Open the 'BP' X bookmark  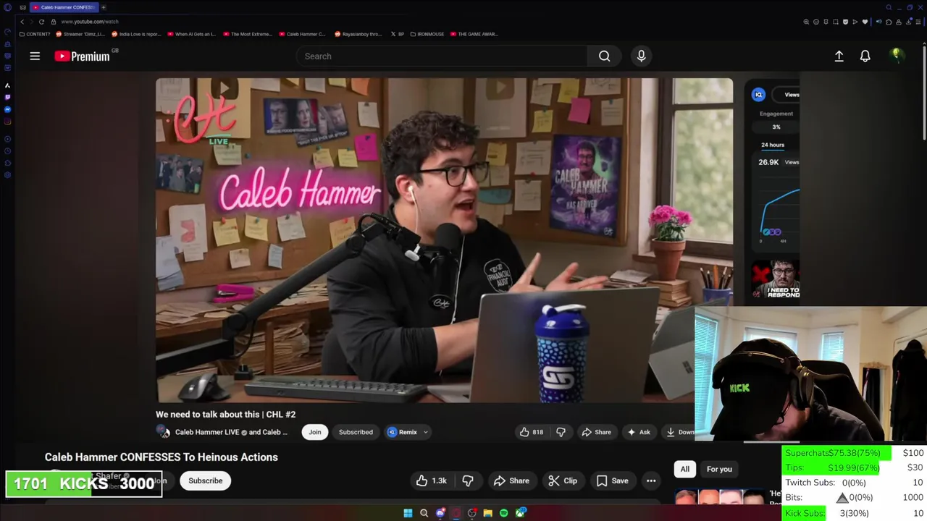coord(398,34)
